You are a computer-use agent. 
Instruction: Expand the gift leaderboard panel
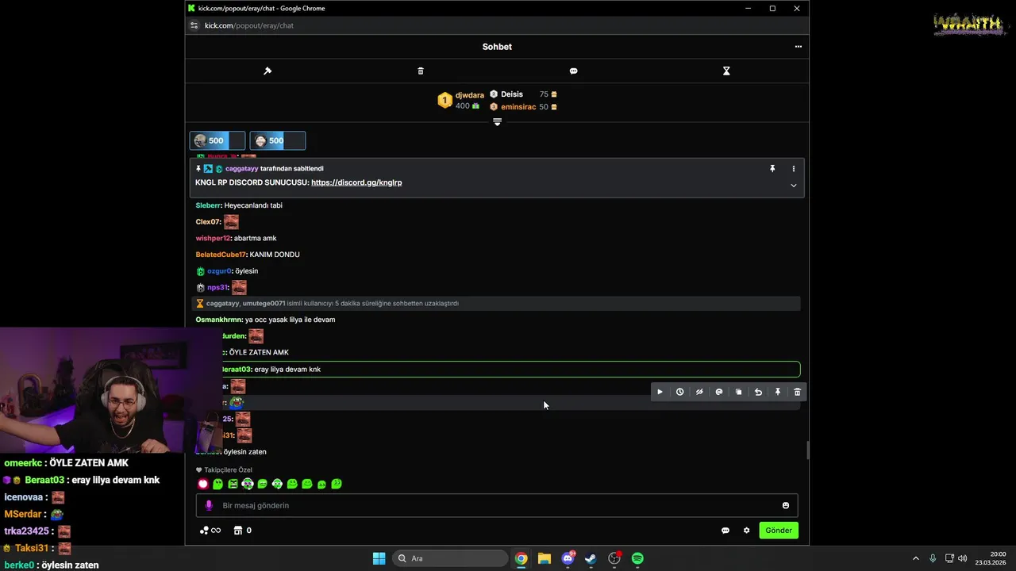497,122
